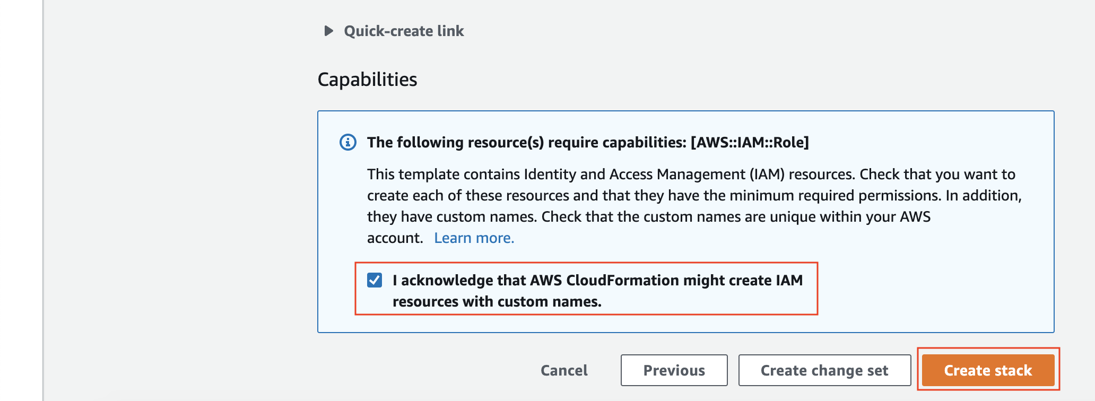Click the Create change set button
Viewport: 1095px width, 401px height.
(x=824, y=370)
